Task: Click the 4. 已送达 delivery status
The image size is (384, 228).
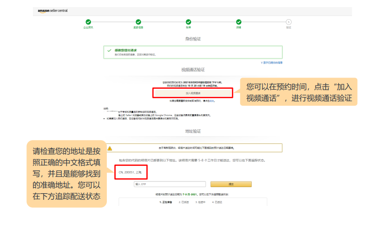Action: (217, 202)
